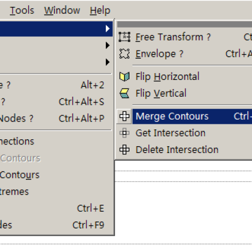Open the Tools menu
Viewport: 252px width, 252px height.
tap(22, 10)
